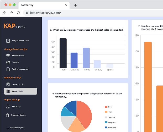This screenshot has height=132, width=163.
Task: Click the Manage Relationships section heading
Action: click(15, 49)
